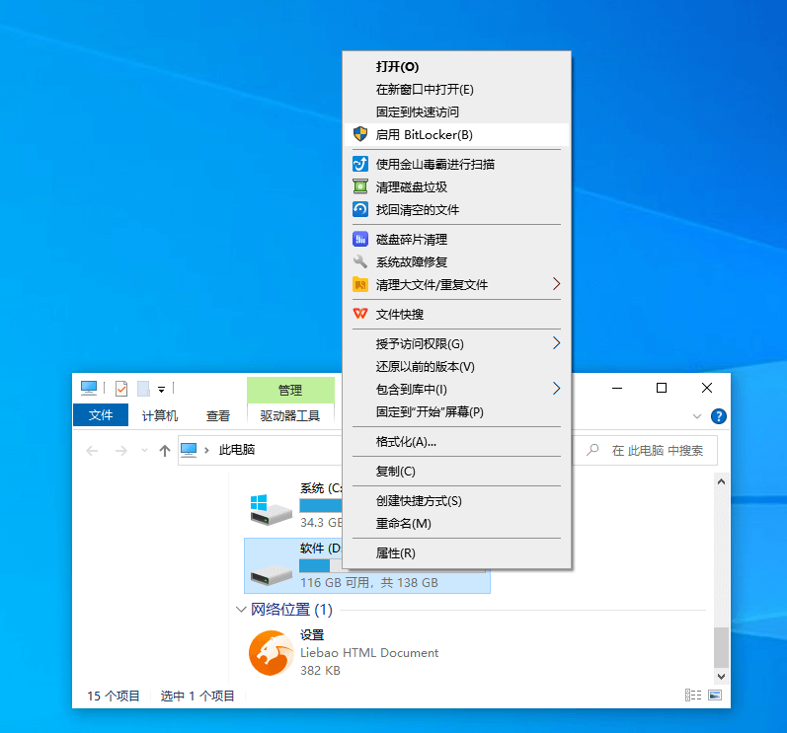Collapse the 网络位置 (1) group
The image size is (787, 733).
click(x=241, y=610)
